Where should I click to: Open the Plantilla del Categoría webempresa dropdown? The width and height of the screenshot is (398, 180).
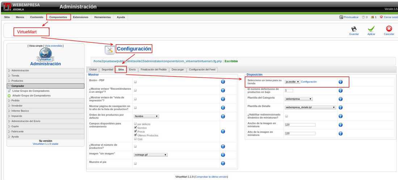click(298, 99)
